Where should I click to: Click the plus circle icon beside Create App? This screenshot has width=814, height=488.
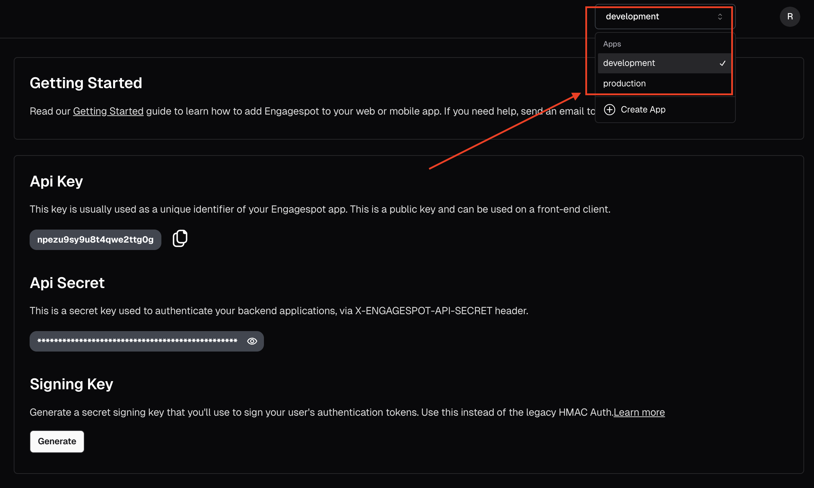610,110
